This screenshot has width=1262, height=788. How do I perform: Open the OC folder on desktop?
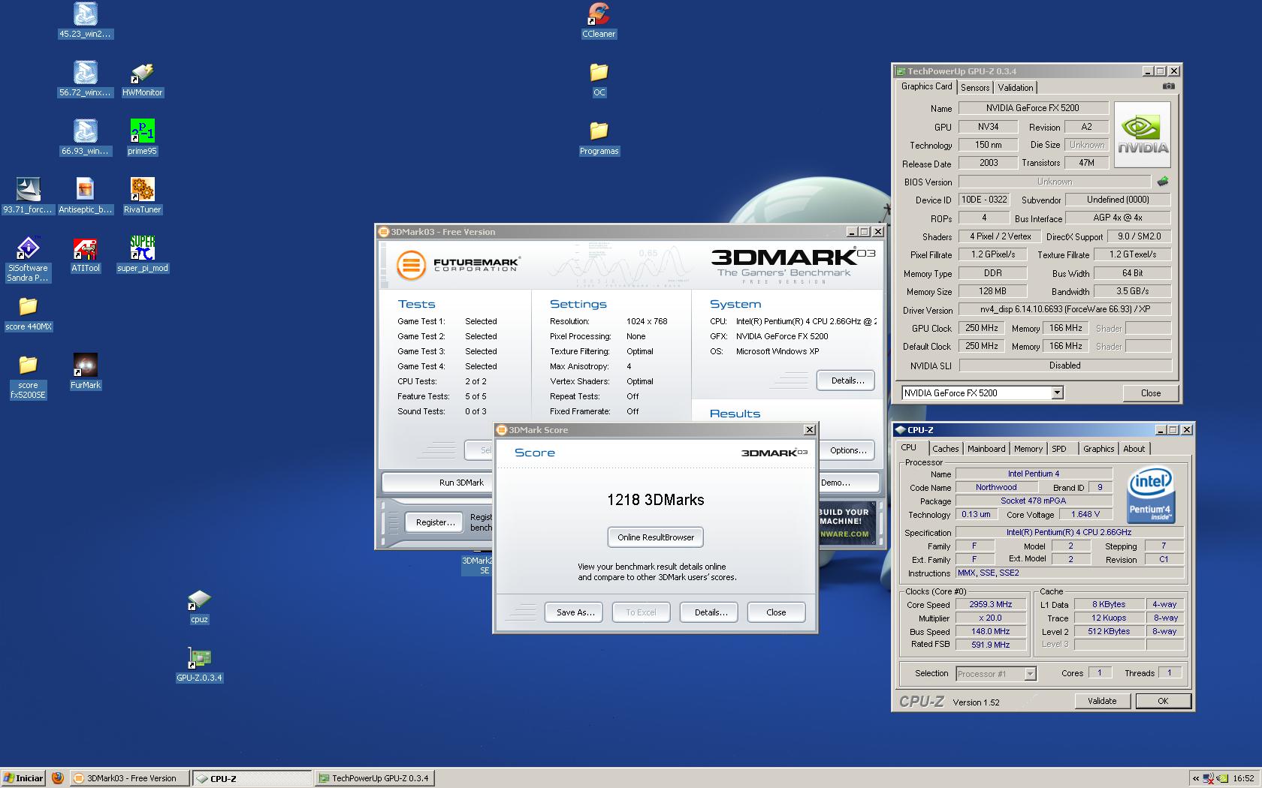pos(599,79)
